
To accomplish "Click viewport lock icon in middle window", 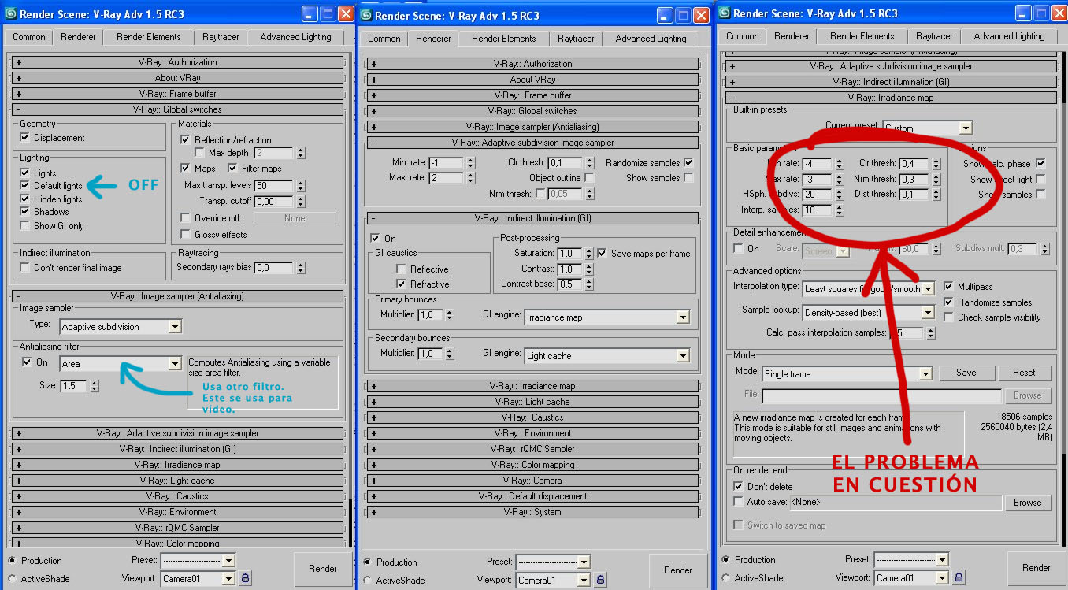I will (600, 581).
